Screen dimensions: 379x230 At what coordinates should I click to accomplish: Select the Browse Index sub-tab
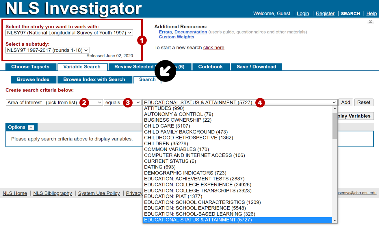[x=33, y=79]
